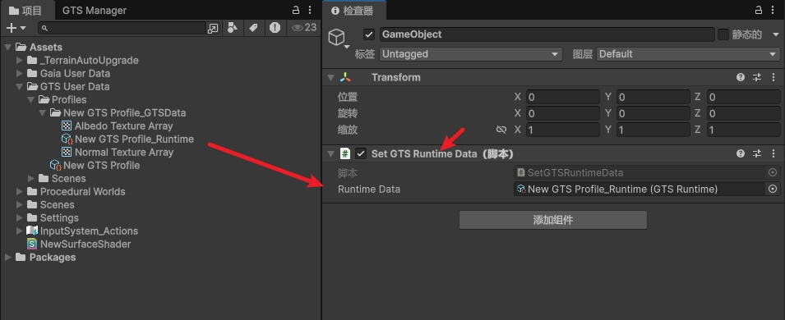Open the search in window selector icon

click(x=213, y=29)
